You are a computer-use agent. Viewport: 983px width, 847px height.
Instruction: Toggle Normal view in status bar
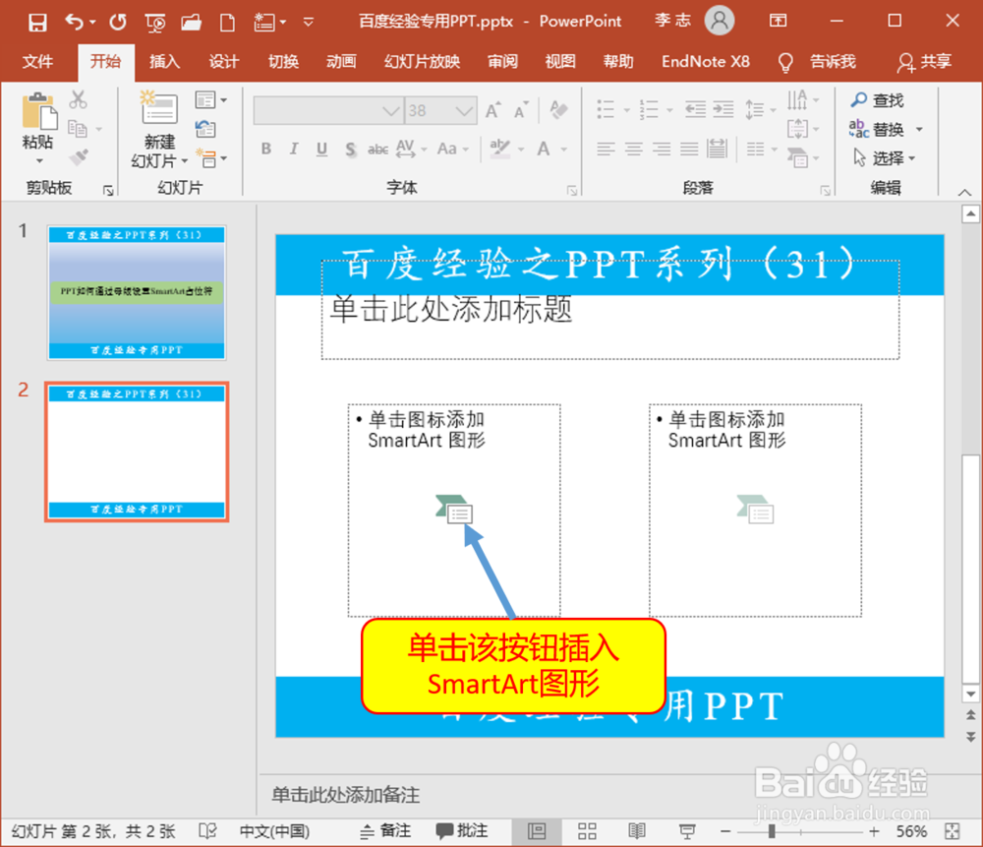click(x=537, y=831)
